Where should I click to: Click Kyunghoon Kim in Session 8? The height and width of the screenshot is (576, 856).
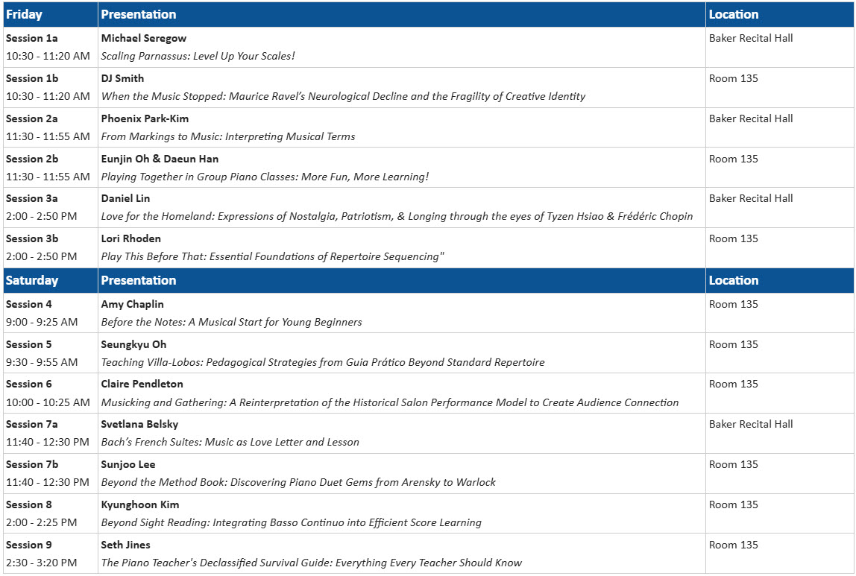[139, 505]
